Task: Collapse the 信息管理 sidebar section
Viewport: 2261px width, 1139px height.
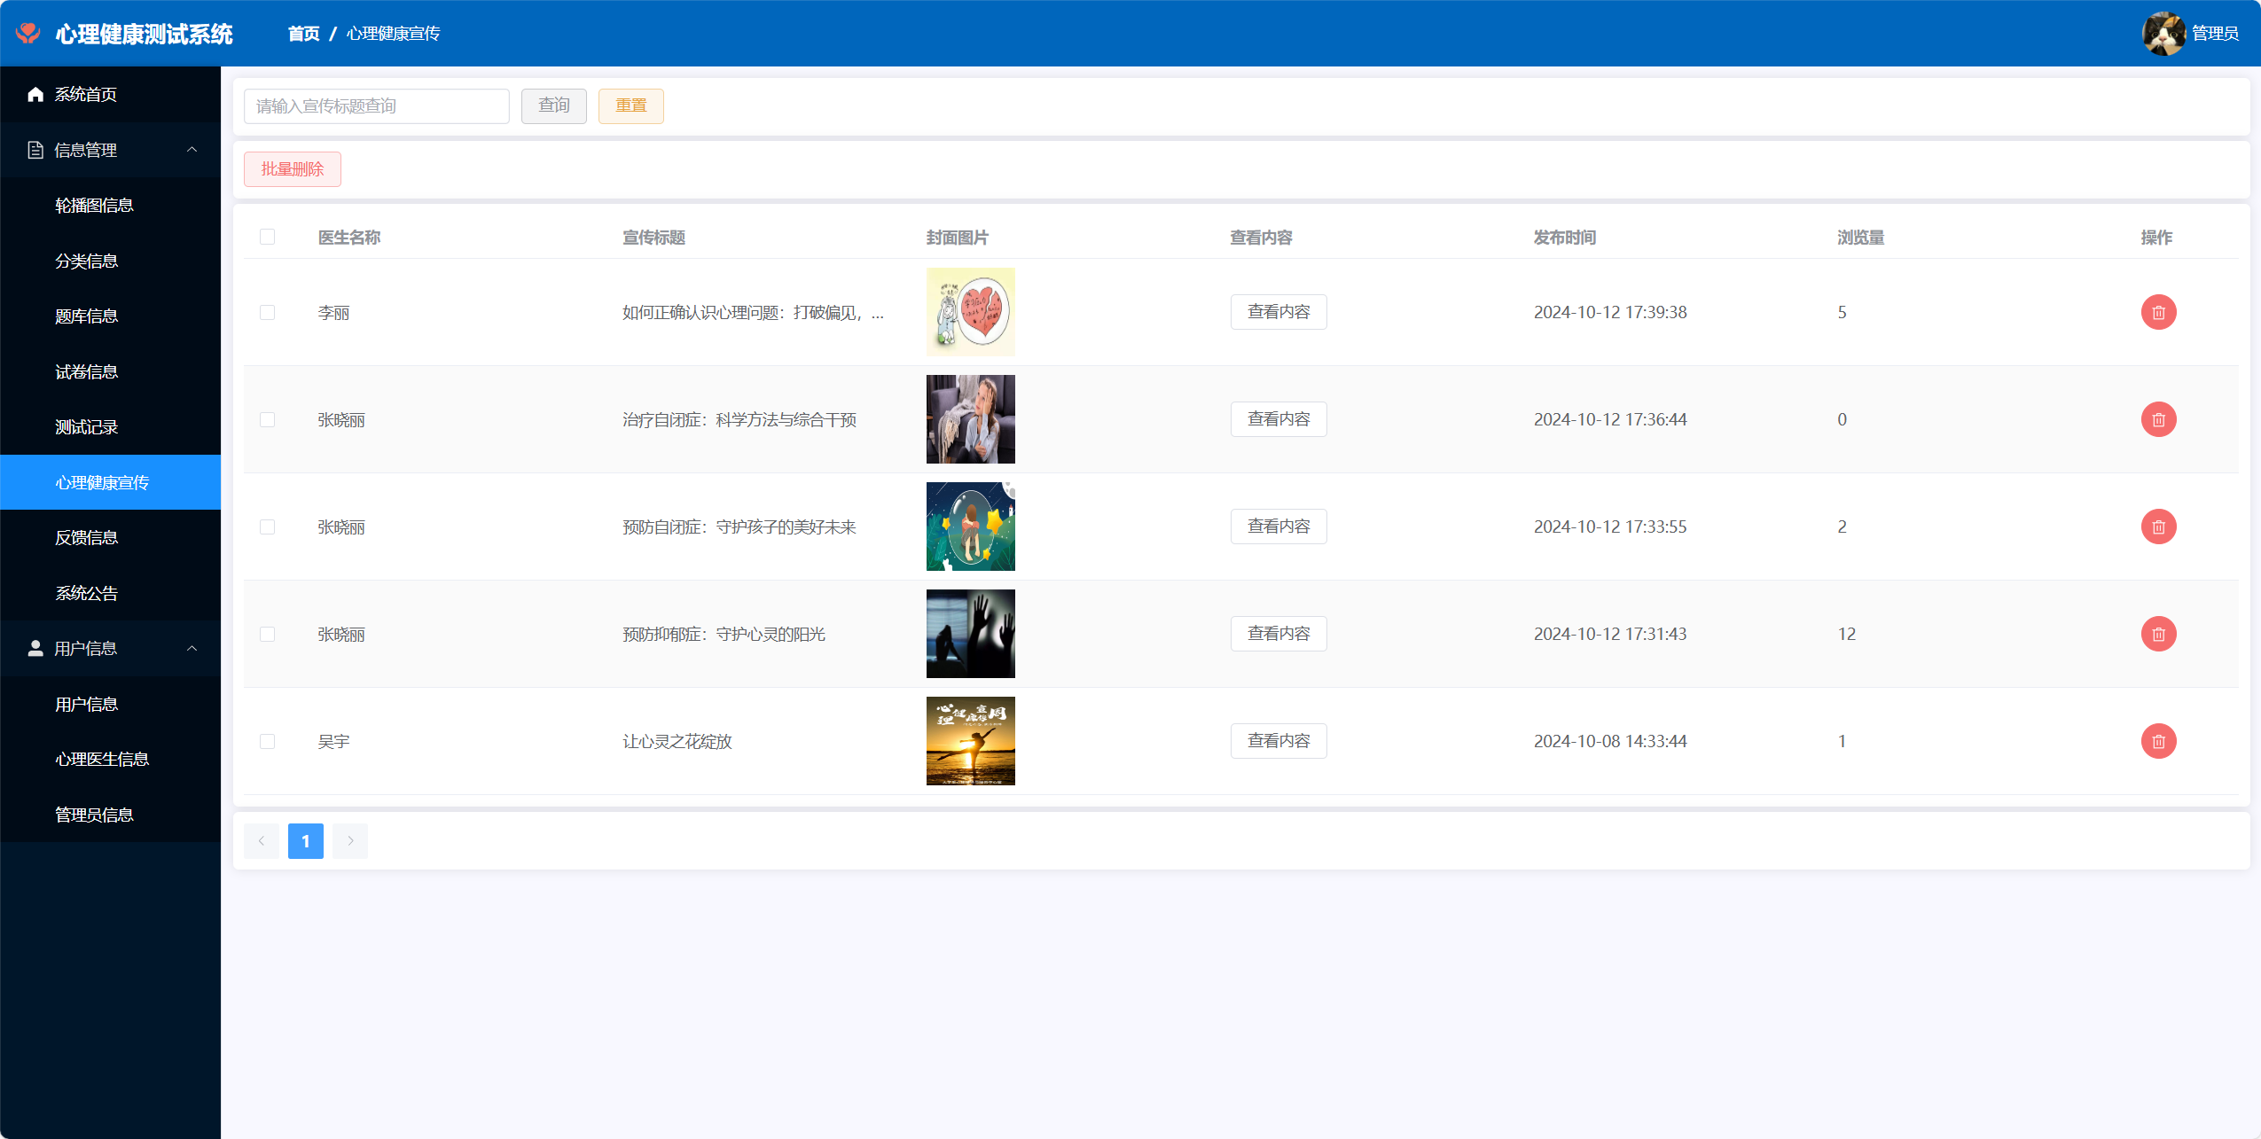Action: pyautogui.click(x=192, y=150)
